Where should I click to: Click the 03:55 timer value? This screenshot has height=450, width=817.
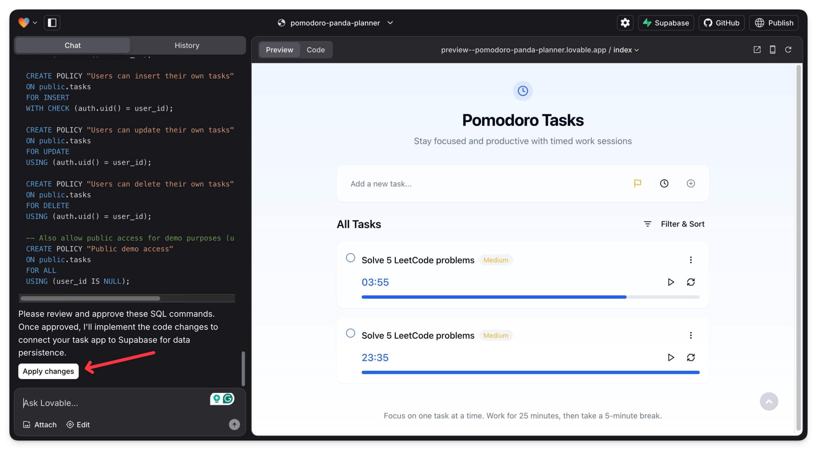[375, 282]
